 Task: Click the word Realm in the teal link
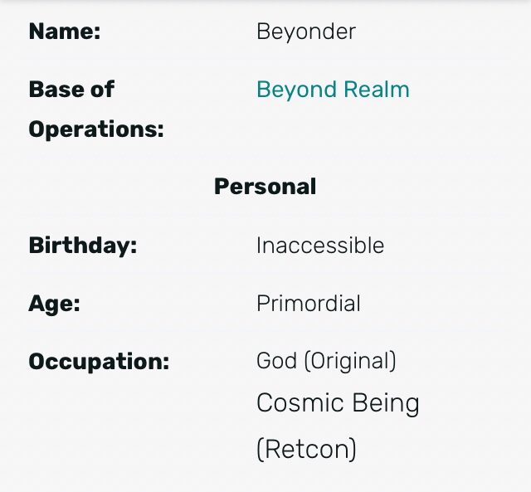377,90
